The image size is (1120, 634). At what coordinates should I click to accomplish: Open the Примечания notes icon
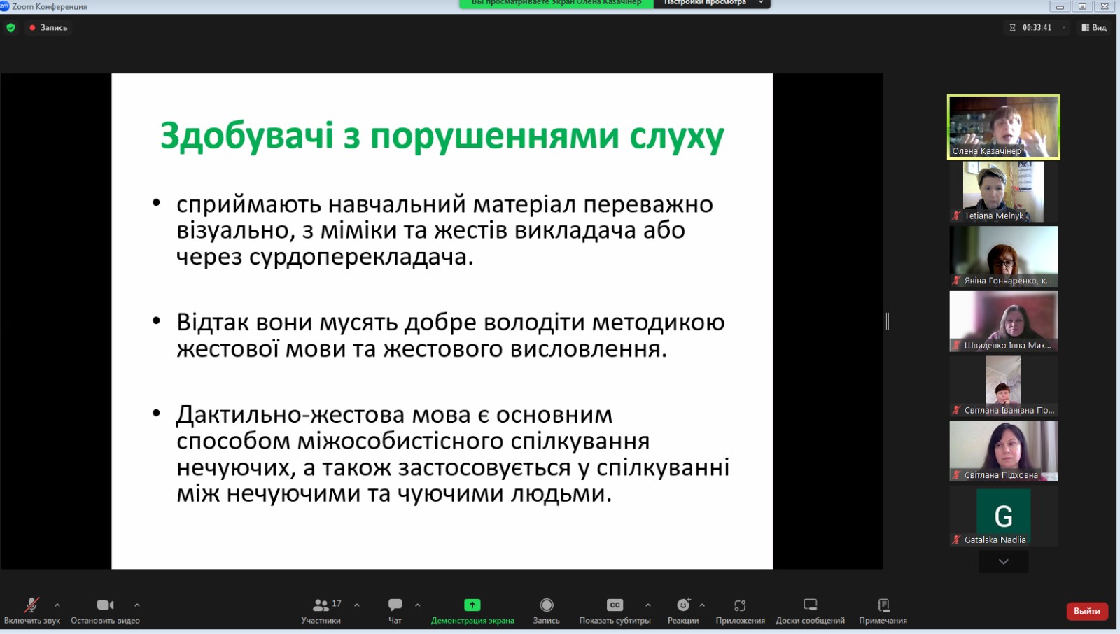[883, 605]
